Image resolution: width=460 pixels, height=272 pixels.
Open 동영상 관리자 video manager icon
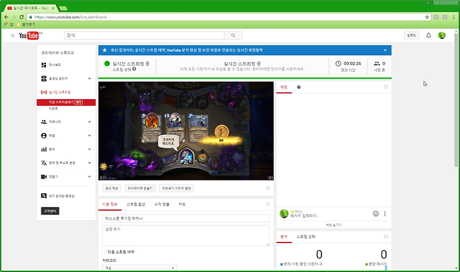(43, 79)
